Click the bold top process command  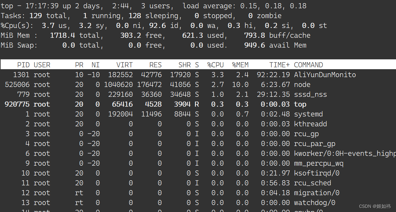click(x=300, y=104)
